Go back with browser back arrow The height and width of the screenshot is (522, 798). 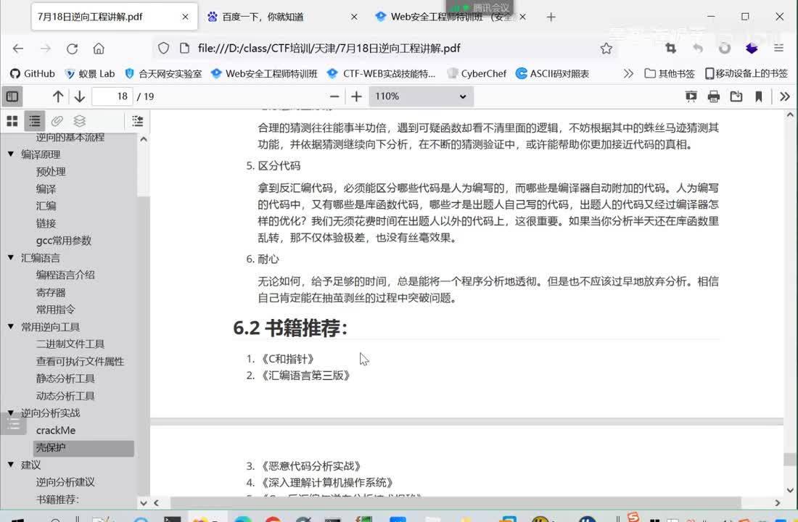point(18,49)
